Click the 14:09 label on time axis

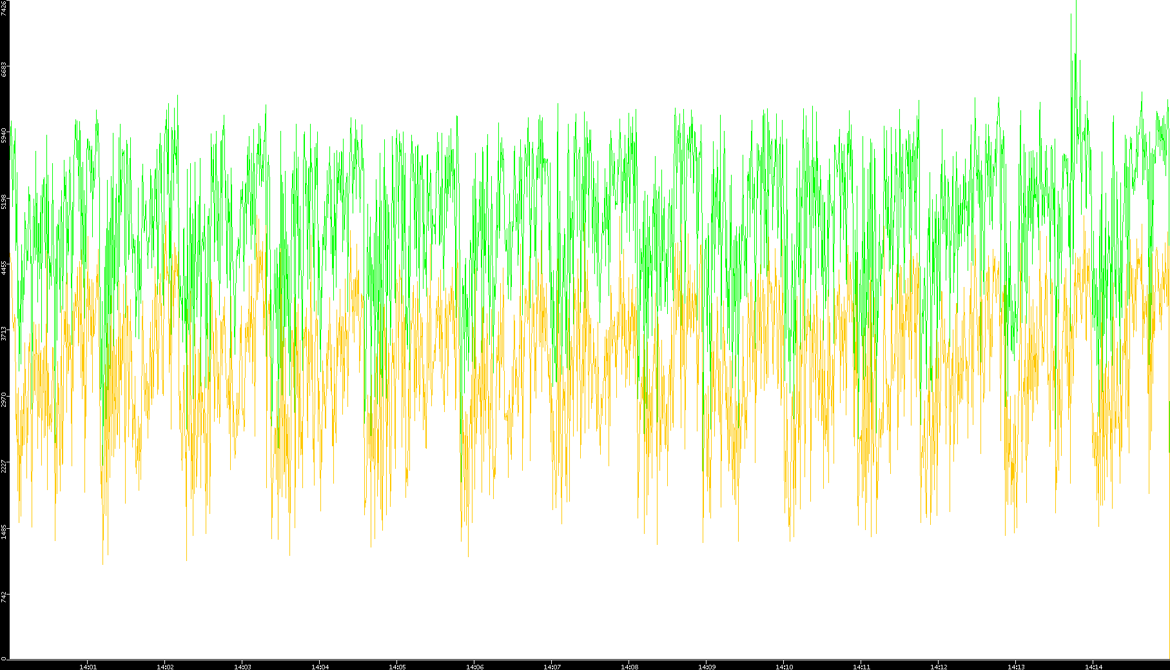coord(707,666)
